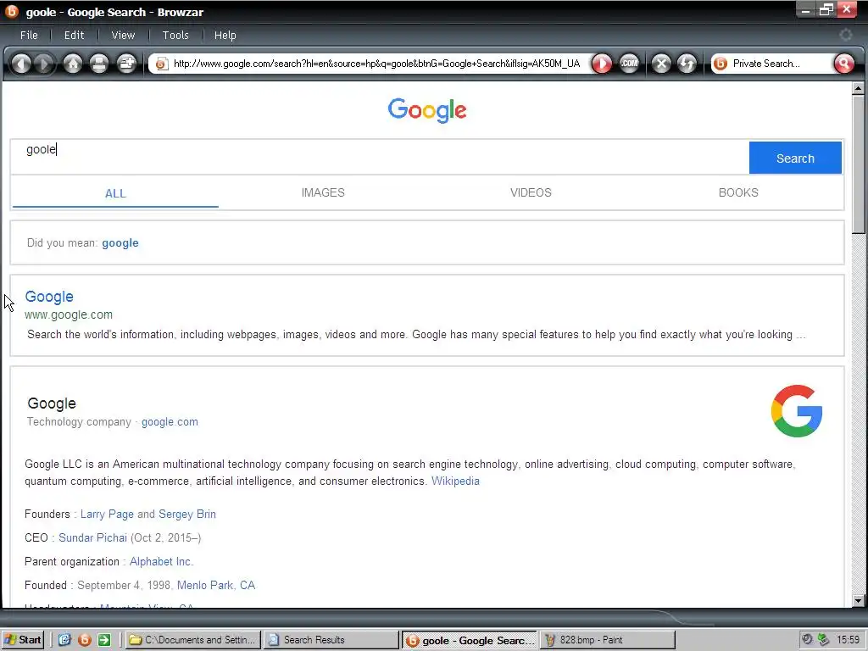Open the Larry Page founder link

tap(107, 515)
